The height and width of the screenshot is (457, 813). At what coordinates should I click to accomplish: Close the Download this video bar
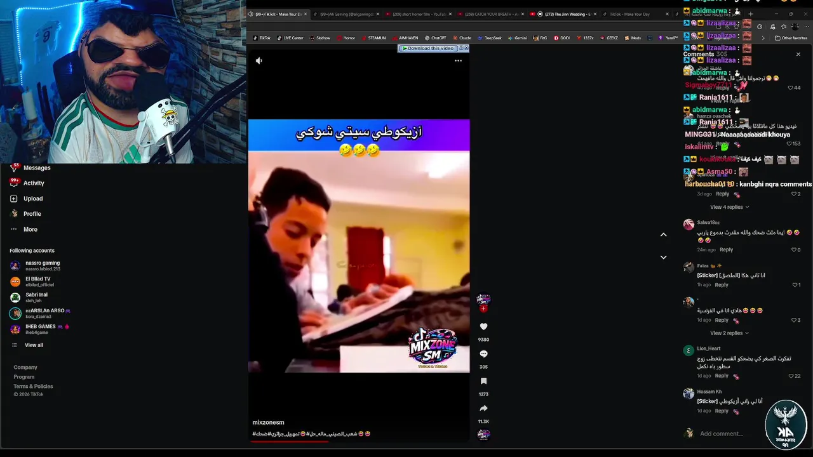(x=466, y=48)
